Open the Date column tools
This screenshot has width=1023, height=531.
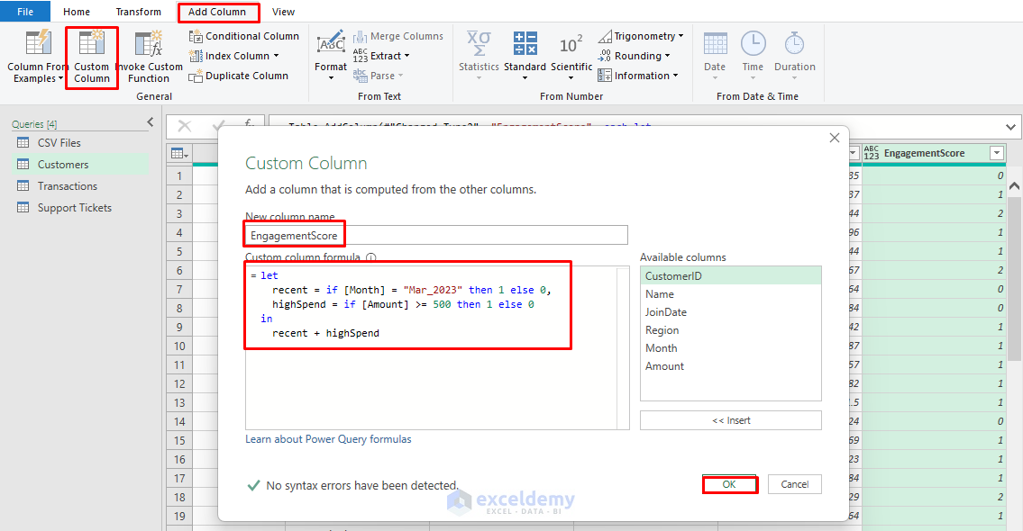pos(715,56)
